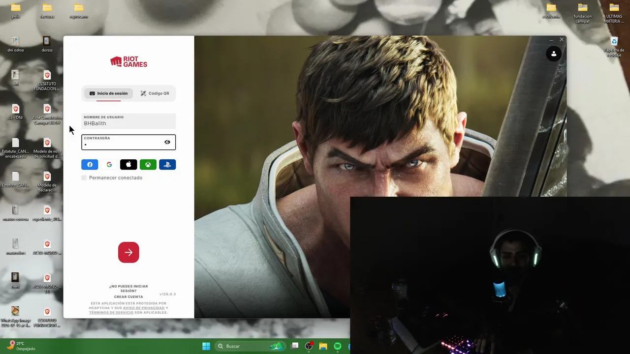Viewport: 630px width, 354px height.
Task: Open Task View on taskbar
Action: coord(294,346)
